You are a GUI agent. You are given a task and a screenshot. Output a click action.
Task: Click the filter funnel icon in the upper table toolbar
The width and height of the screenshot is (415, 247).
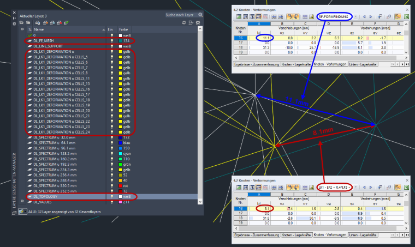[x=380, y=17]
